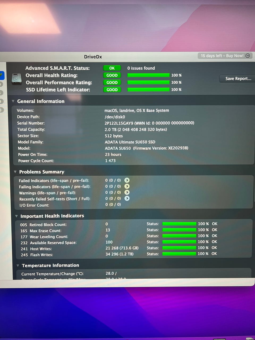Click the Host Writes status bar
This screenshot has height=340, width=255.
pyautogui.click(x=179, y=248)
